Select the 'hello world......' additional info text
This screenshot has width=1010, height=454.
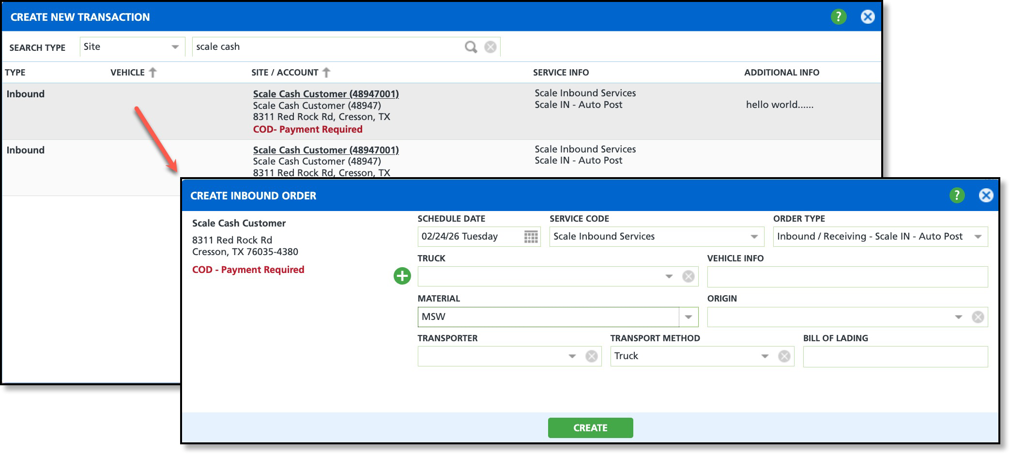click(x=780, y=105)
